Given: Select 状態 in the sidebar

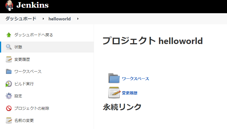Looking at the screenshot, I should [x=18, y=47].
